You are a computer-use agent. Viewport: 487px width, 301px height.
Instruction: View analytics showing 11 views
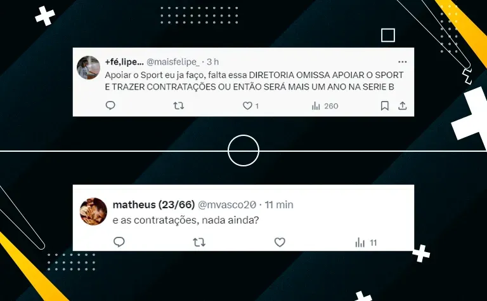point(366,242)
